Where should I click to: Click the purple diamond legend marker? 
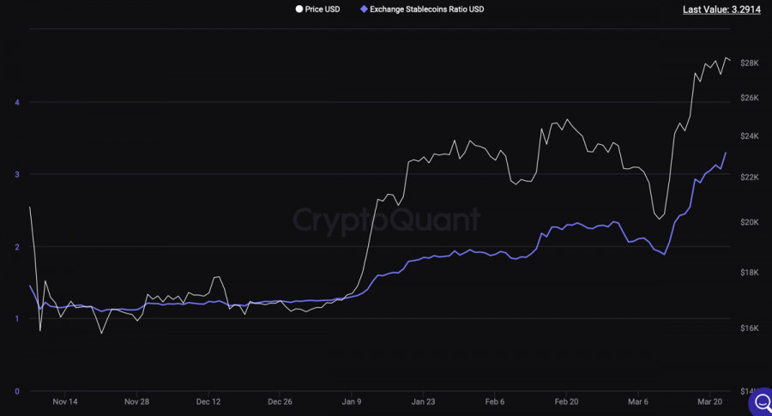click(x=364, y=9)
